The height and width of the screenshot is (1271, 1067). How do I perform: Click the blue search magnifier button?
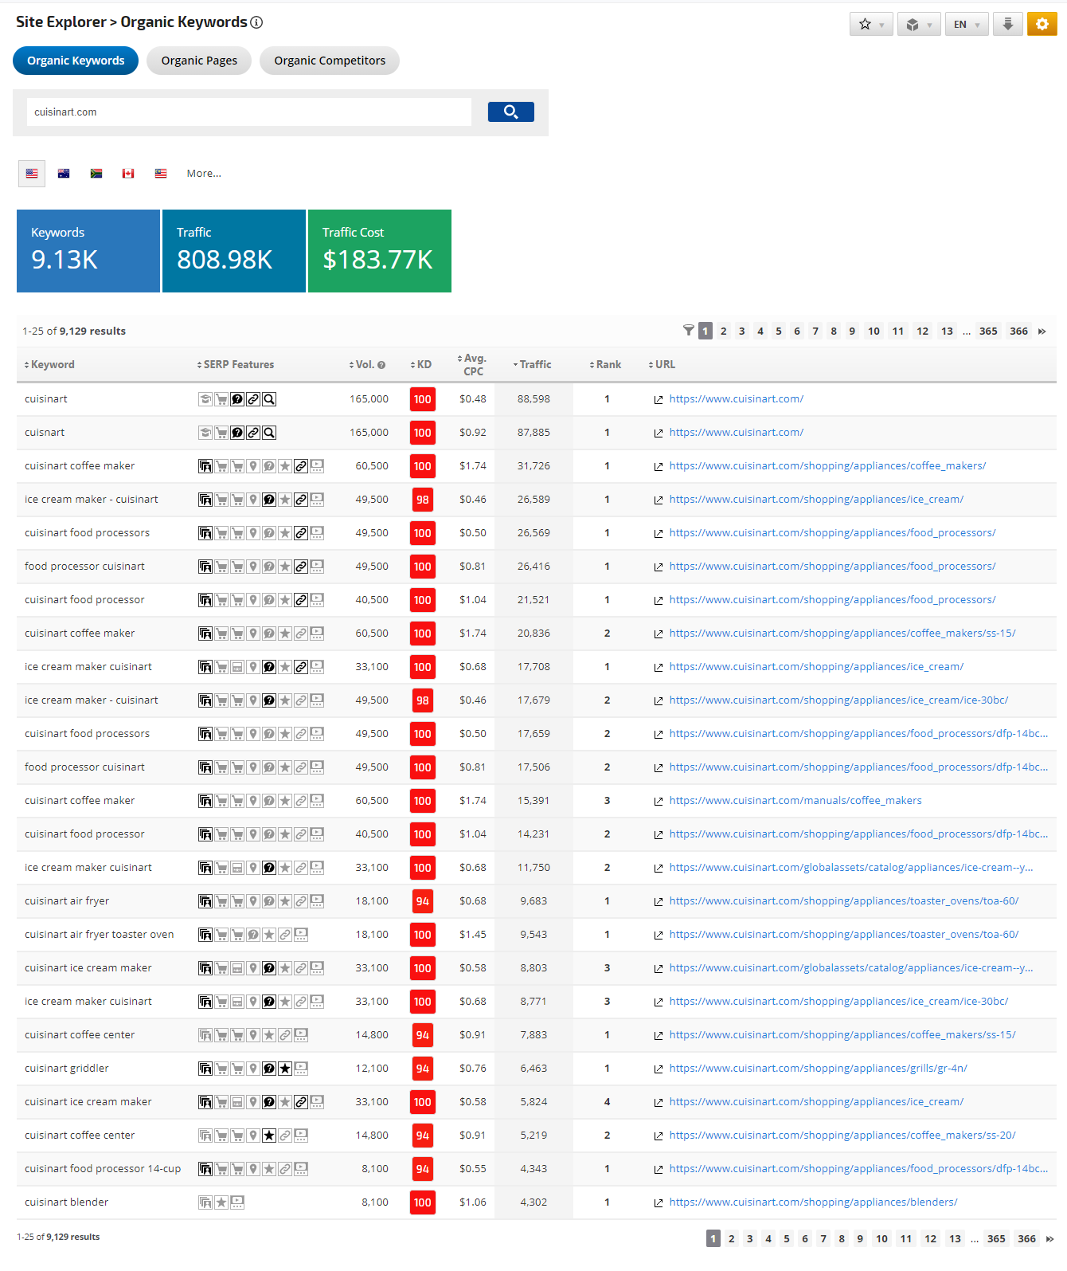point(510,112)
